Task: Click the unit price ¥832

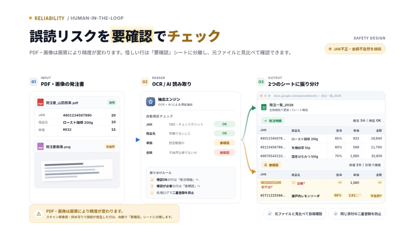Action: pyautogui.click(x=67, y=130)
